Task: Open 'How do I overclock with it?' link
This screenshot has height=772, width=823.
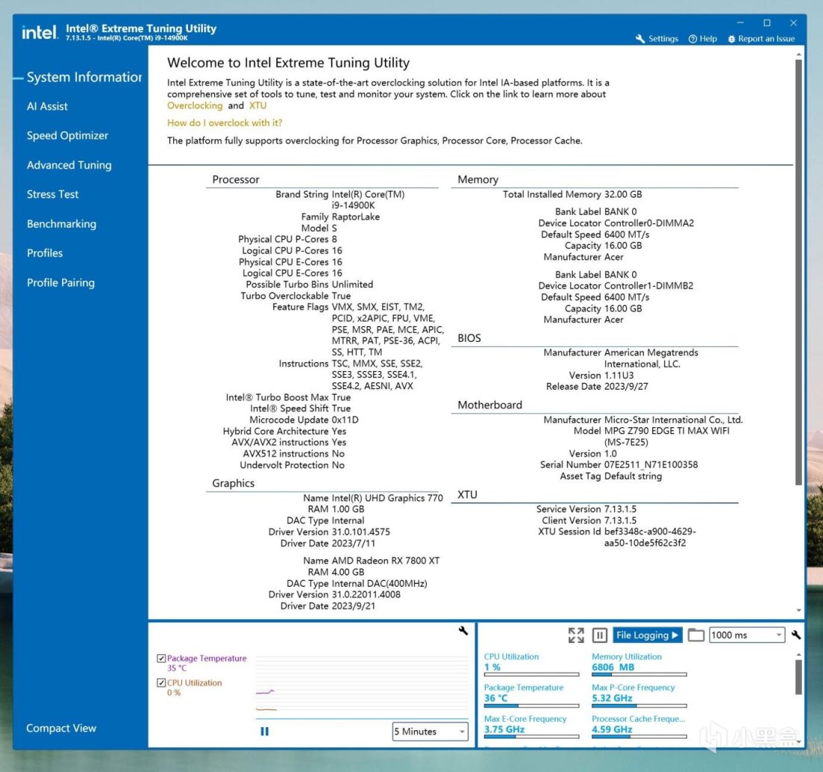Action: click(225, 123)
